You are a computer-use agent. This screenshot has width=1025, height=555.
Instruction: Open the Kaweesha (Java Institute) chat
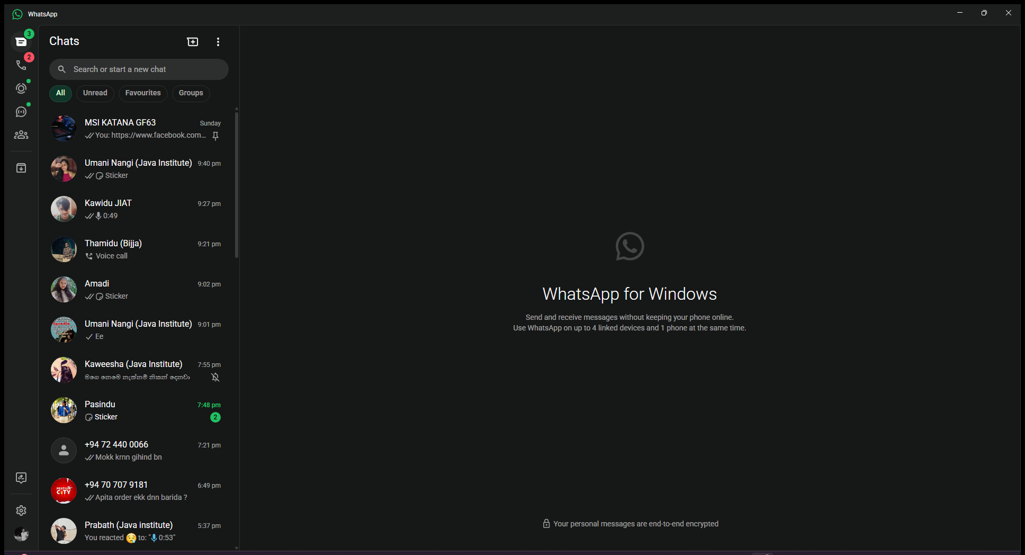coord(138,370)
